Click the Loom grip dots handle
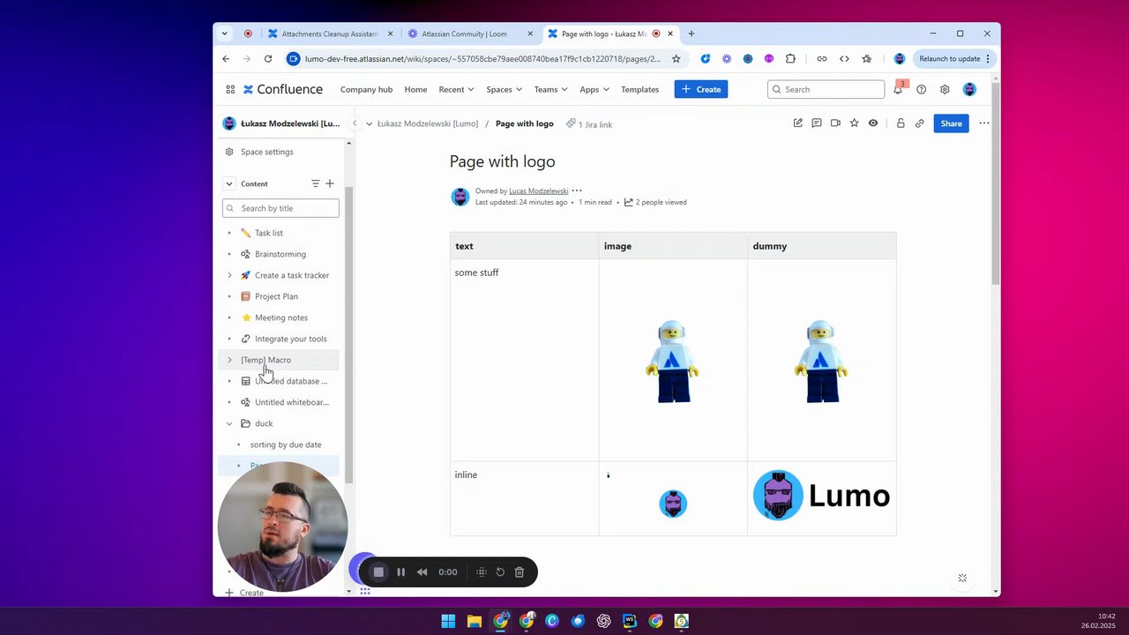 (481, 571)
